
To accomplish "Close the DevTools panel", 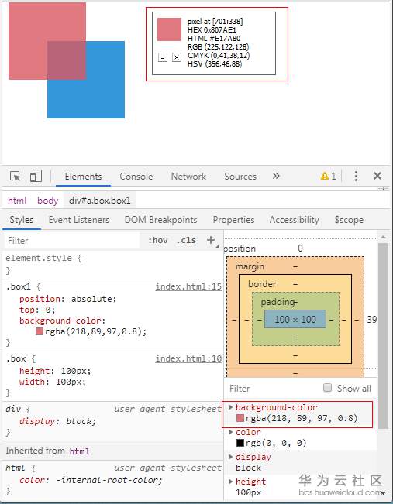I will (377, 176).
